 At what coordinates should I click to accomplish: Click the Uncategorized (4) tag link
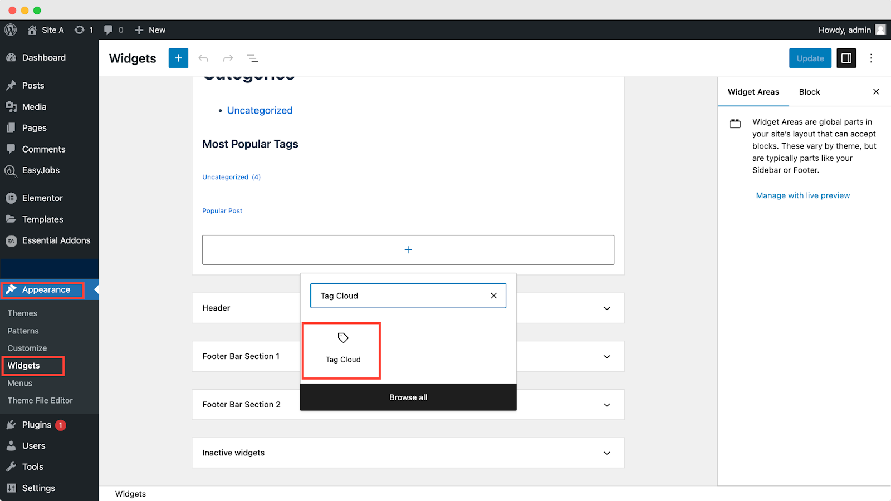pyautogui.click(x=231, y=177)
